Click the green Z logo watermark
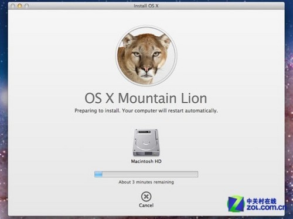This screenshot has height=219, width=293. (x=236, y=204)
